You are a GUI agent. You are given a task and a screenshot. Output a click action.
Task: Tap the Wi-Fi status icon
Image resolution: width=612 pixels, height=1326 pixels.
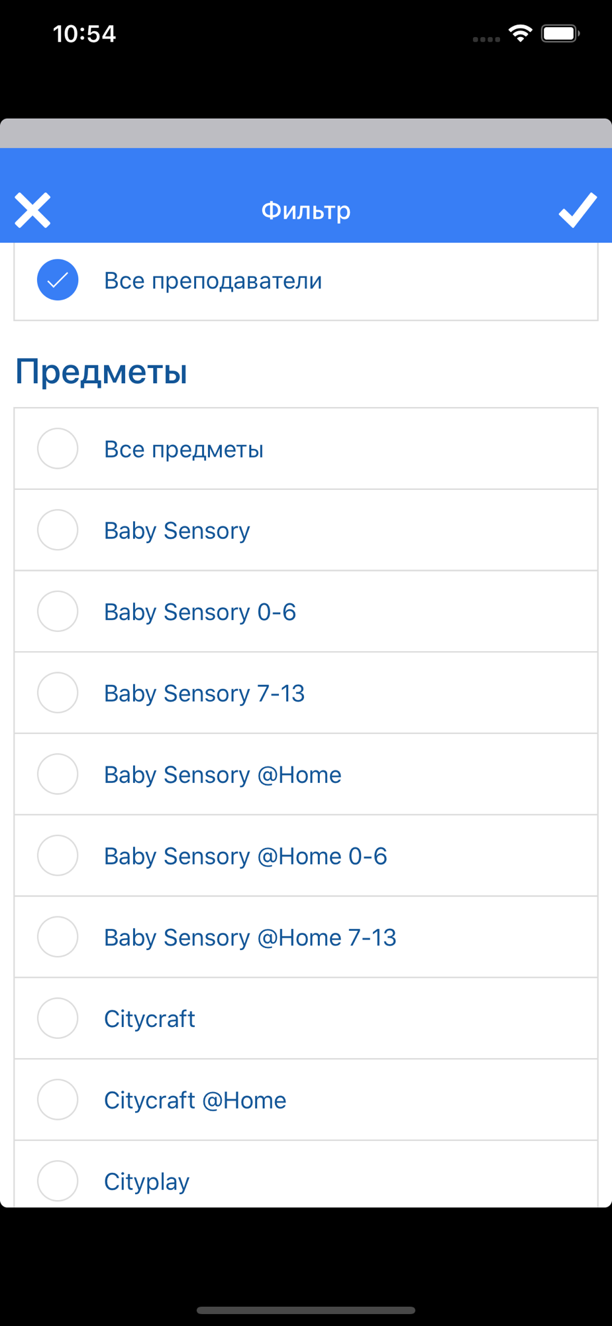521,33
